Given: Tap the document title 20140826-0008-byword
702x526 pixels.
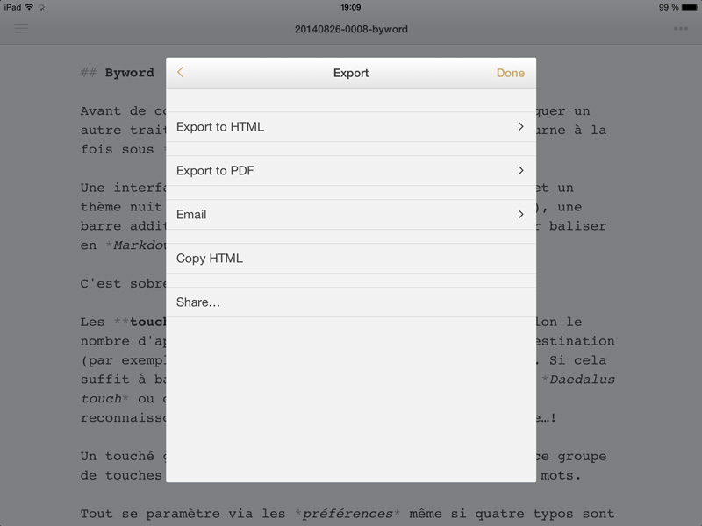Looking at the screenshot, I should (x=351, y=29).
